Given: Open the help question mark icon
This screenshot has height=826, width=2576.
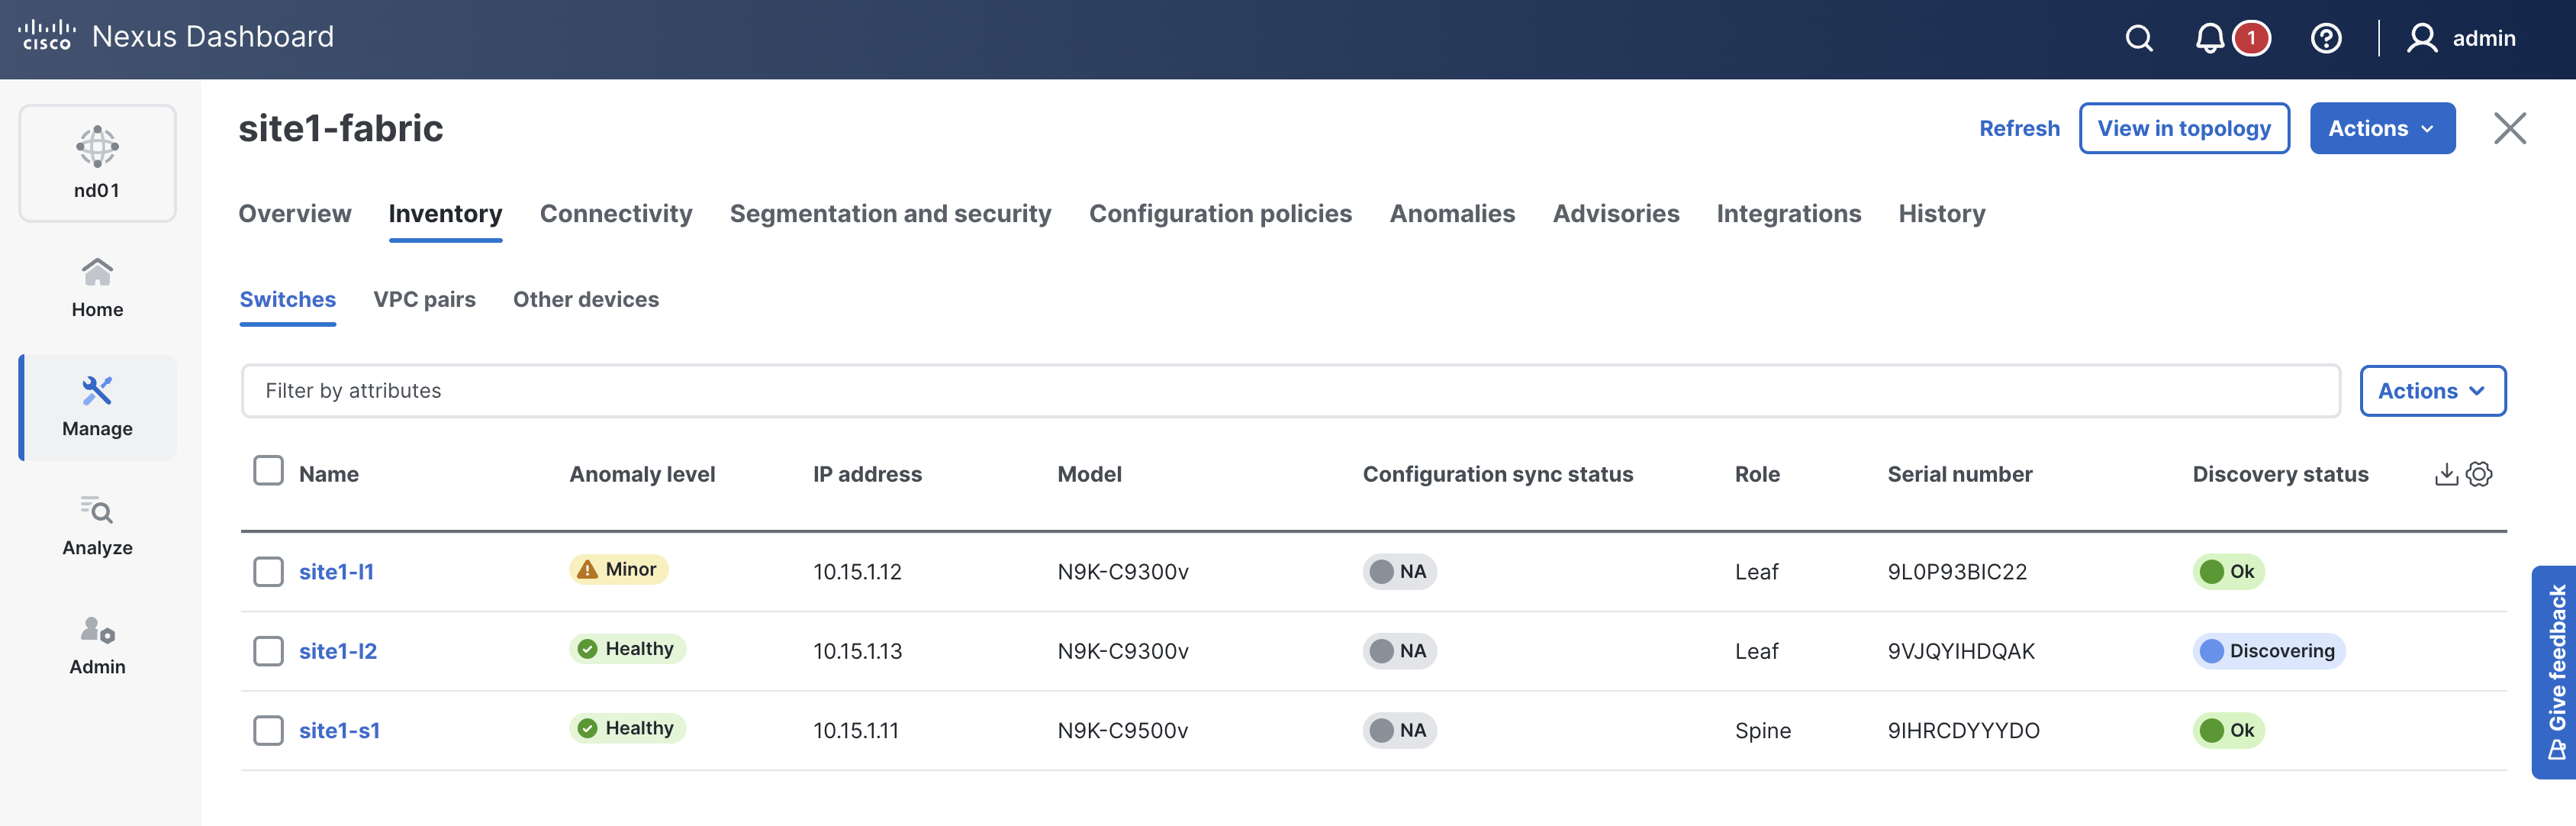Looking at the screenshot, I should pyautogui.click(x=2325, y=38).
